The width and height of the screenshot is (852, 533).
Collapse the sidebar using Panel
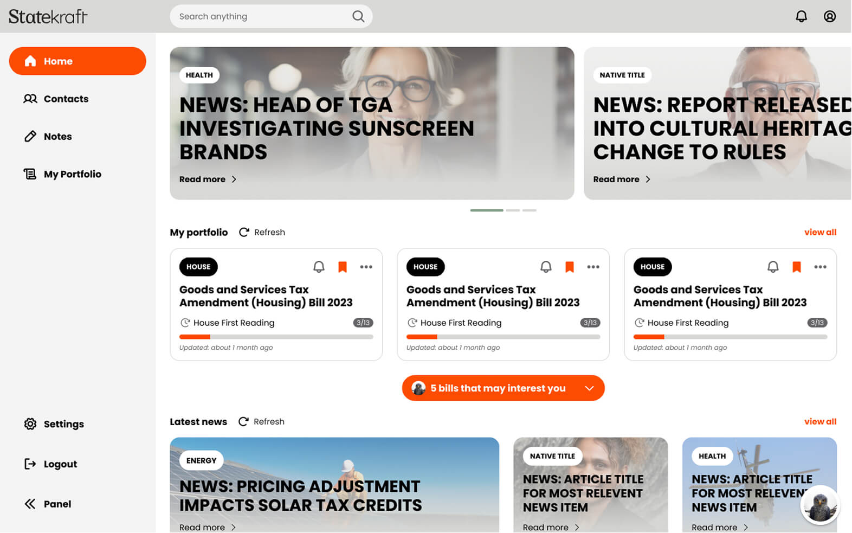pyautogui.click(x=48, y=504)
